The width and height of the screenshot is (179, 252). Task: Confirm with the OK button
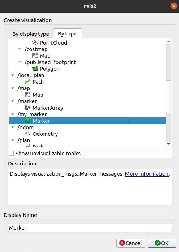(162, 243)
